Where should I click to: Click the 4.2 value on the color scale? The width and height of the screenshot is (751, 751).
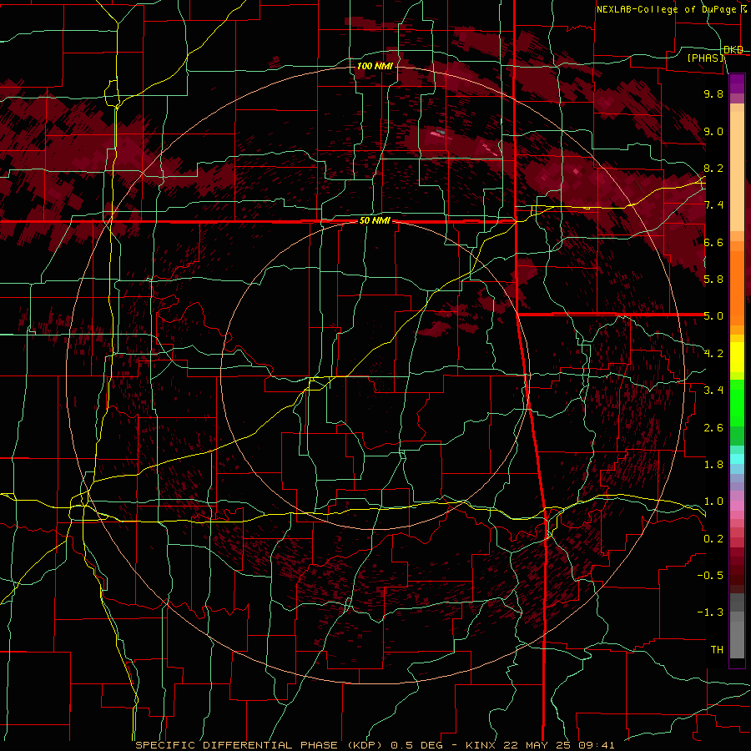click(x=713, y=354)
